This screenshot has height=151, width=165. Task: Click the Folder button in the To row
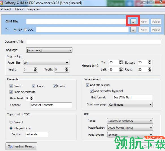pyautogui.click(x=156, y=30)
